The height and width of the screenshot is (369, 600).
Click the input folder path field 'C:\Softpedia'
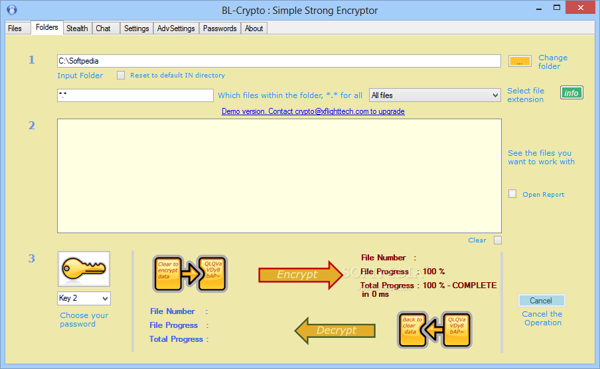279,61
